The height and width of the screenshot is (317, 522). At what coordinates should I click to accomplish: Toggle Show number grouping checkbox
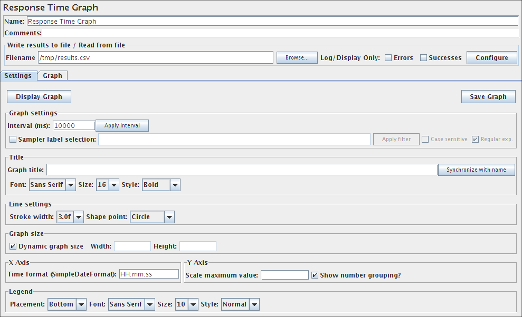click(315, 275)
